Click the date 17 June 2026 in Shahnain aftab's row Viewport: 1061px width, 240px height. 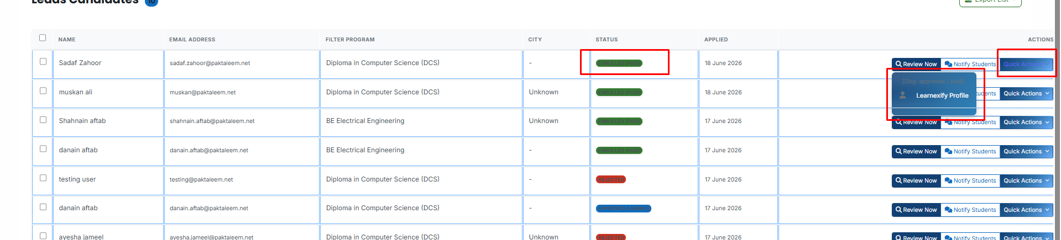pos(723,121)
